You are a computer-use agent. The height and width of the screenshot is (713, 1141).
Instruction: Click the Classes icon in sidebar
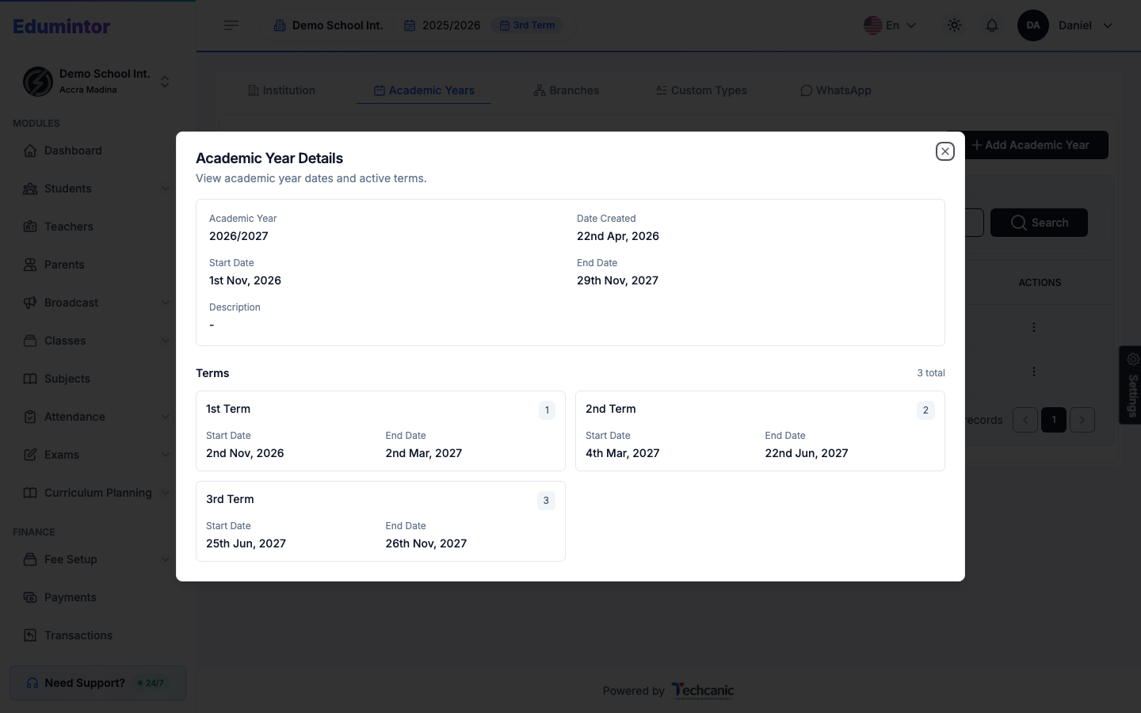[x=30, y=341]
